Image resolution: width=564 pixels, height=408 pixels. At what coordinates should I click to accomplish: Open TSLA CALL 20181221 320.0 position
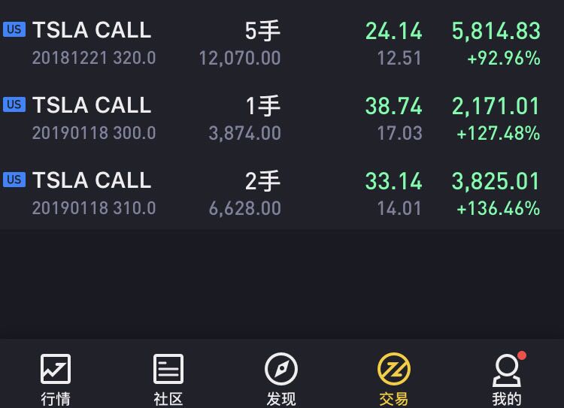coord(282,43)
